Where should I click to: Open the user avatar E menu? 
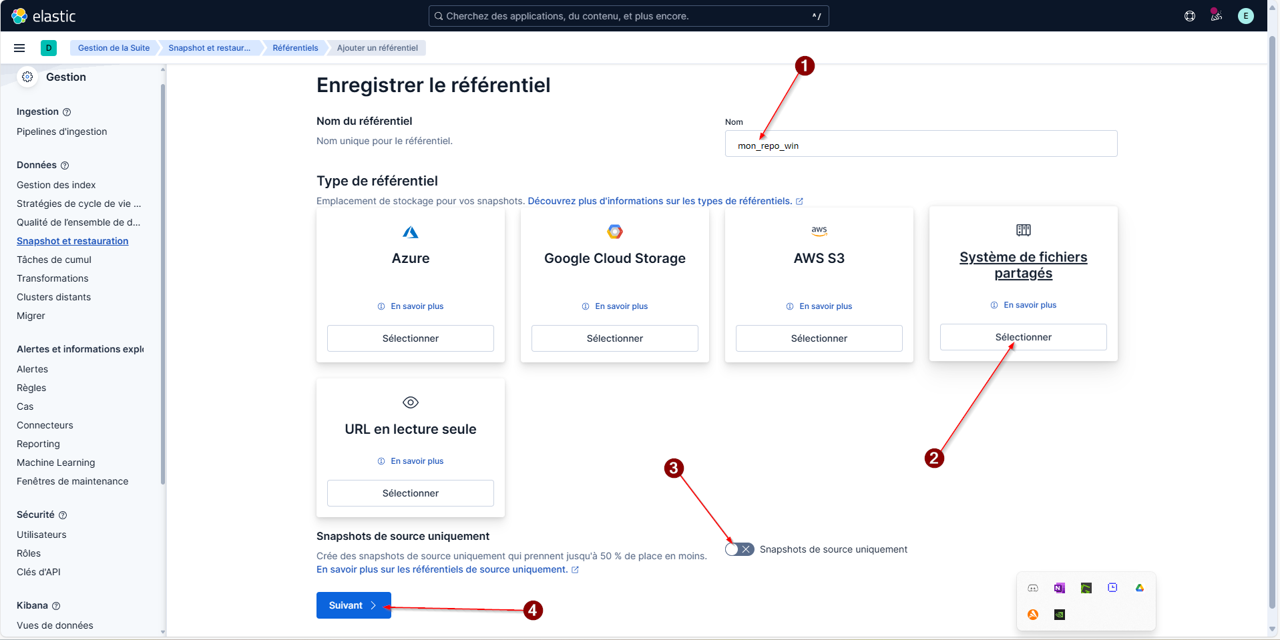tap(1245, 16)
